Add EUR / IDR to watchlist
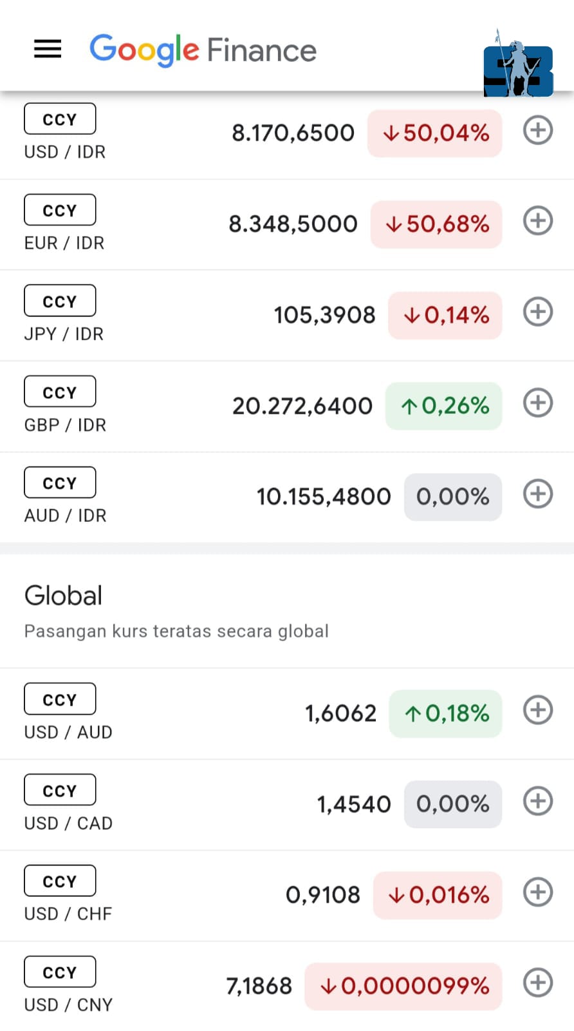The height and width of the screenshot is (1031, 574). click(537, 221)
